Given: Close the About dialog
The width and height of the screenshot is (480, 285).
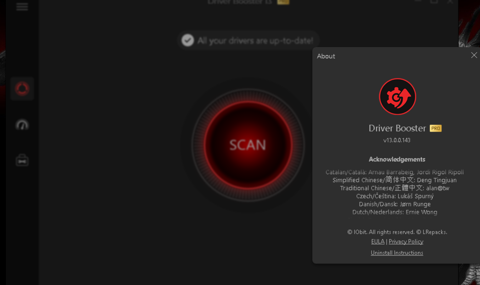Looking at the screenshot, I should (474, 55).
